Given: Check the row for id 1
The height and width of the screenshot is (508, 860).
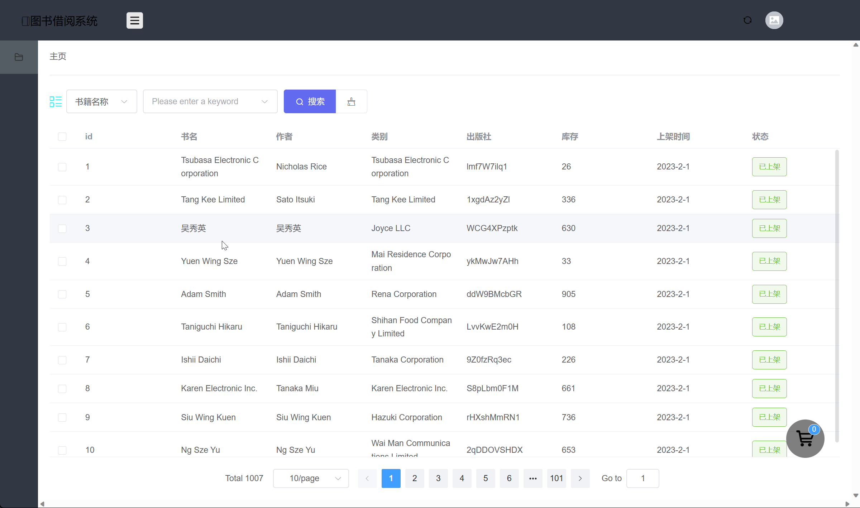Looking at the screenshot, I should pyautogui.click(x=62, y=167).
